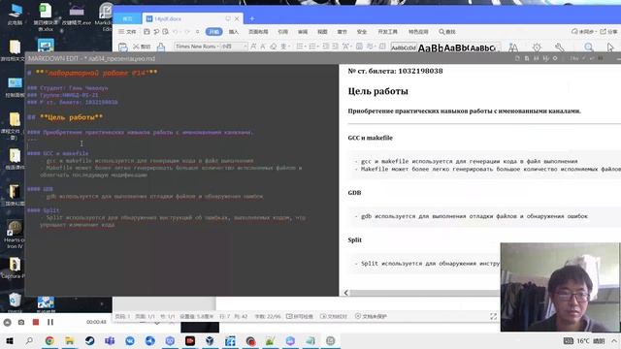
Task: Open File Explorer from the taskbar
Action: pos(69,340)
